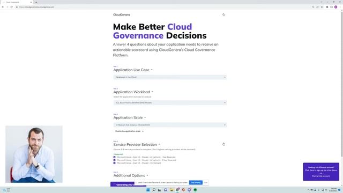Click the browser address bar URL

(x=36, y=7)
